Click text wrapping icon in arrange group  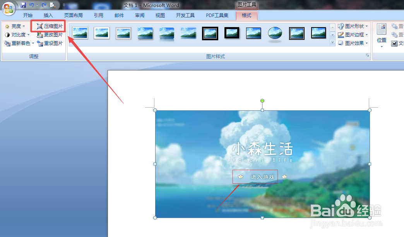[394, 43]
